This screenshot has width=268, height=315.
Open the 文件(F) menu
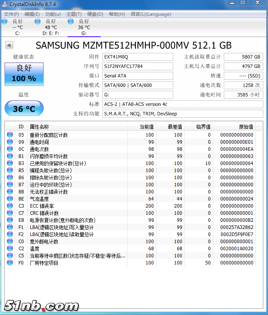click(x=11, y=14)
